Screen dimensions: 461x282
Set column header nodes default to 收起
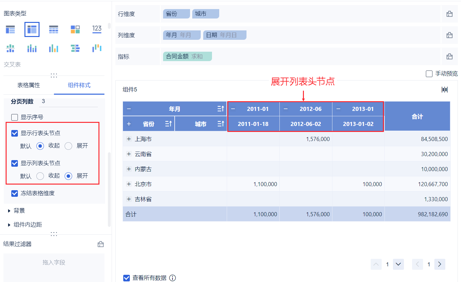pyautogui.click(x=40, y=176)
